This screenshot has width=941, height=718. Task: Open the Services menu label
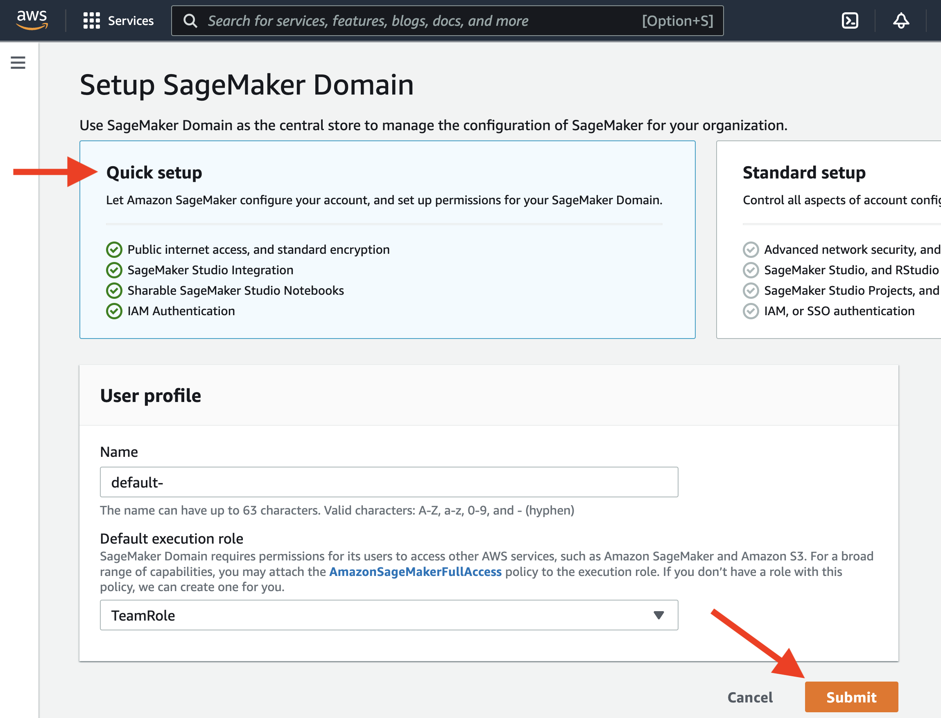click(x=130, y=21)
